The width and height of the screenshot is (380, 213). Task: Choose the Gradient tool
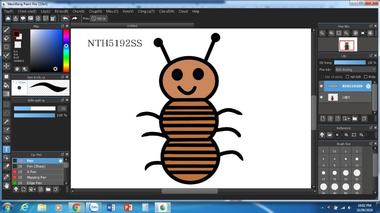(7, 94)
